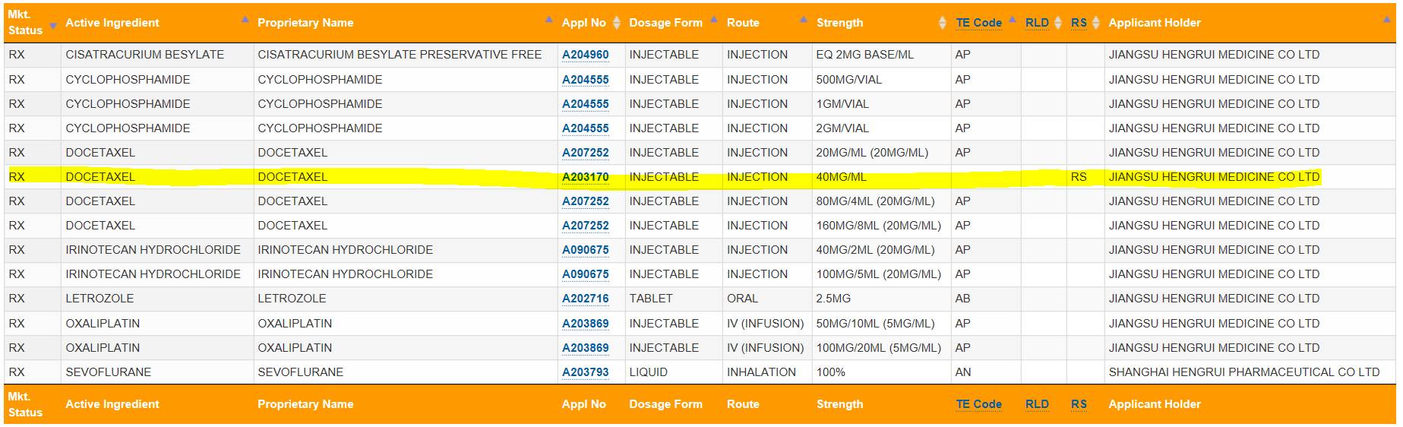
Task: Open application A204960 for Cisatracurium
Action: (x=585, y=55)
